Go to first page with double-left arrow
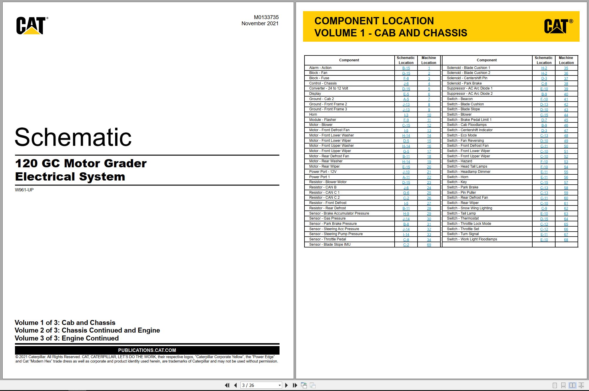Image resolution: width=589 pixels, height=391 pixels. 227,385
